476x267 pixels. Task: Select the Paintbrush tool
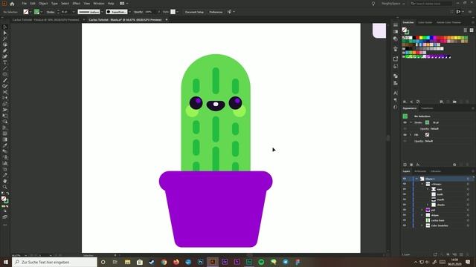point(5,80)
